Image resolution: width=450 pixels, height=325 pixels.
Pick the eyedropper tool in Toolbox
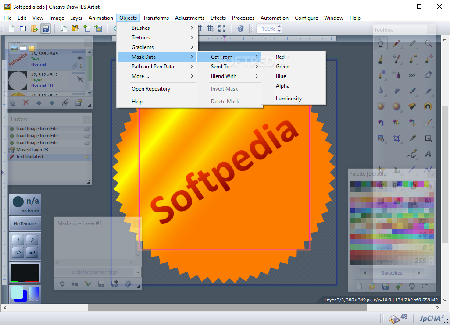(x=412, y=43)
